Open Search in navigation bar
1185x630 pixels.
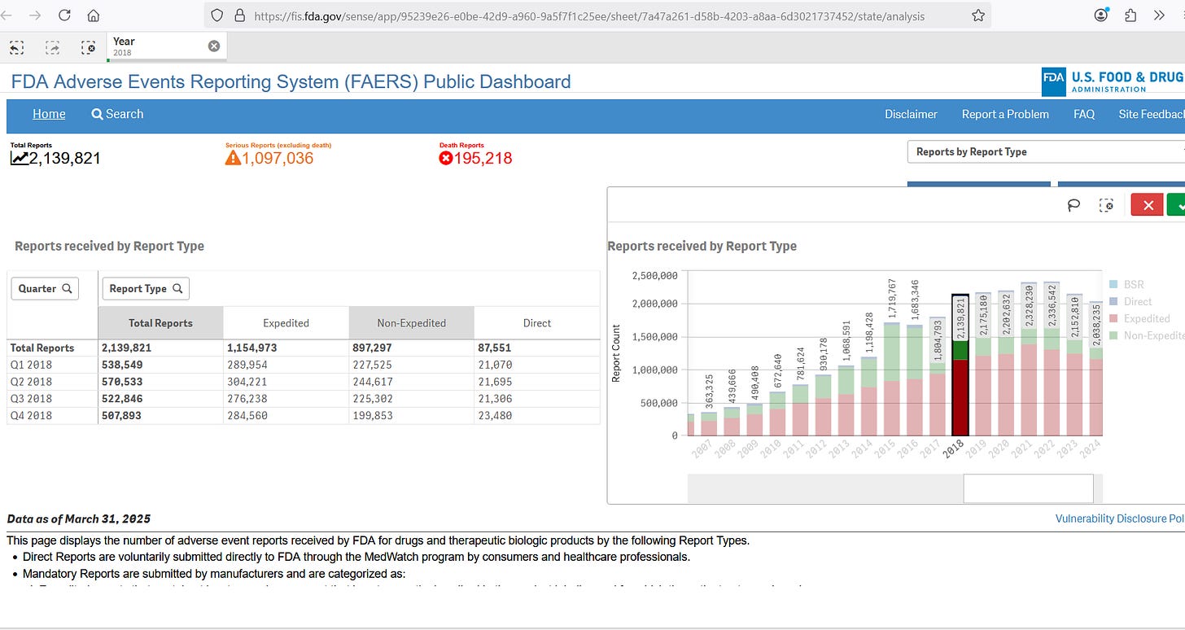click(117, 114)
